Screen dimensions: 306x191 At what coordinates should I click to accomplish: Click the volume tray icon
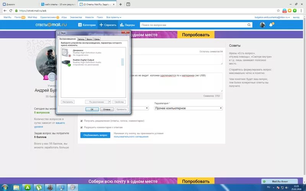[286, 188]
